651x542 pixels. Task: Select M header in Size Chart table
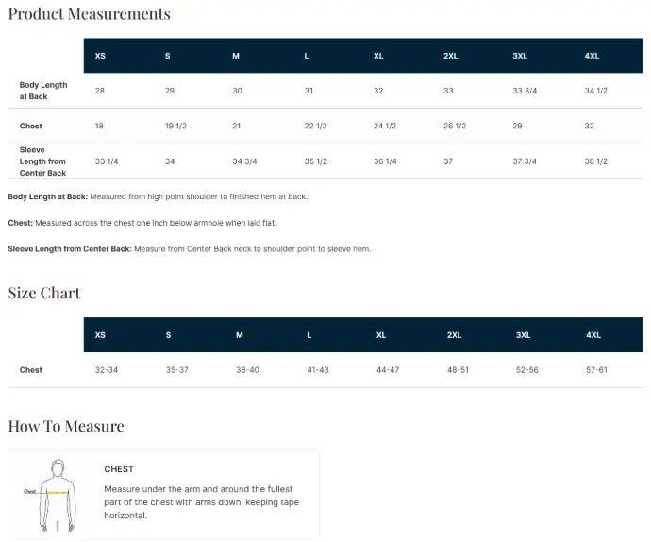(240, 335)
